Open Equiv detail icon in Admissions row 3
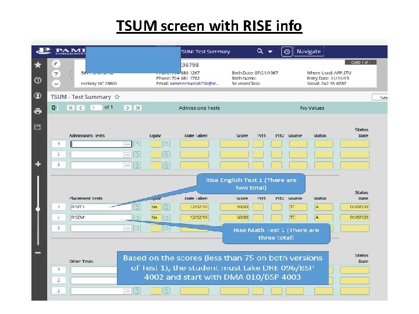The height and width of the screenshot is (314, 419). [166, 165]
